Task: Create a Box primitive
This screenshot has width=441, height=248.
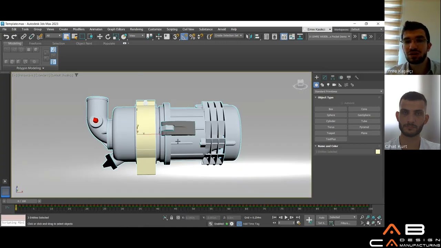Action: 331,109
